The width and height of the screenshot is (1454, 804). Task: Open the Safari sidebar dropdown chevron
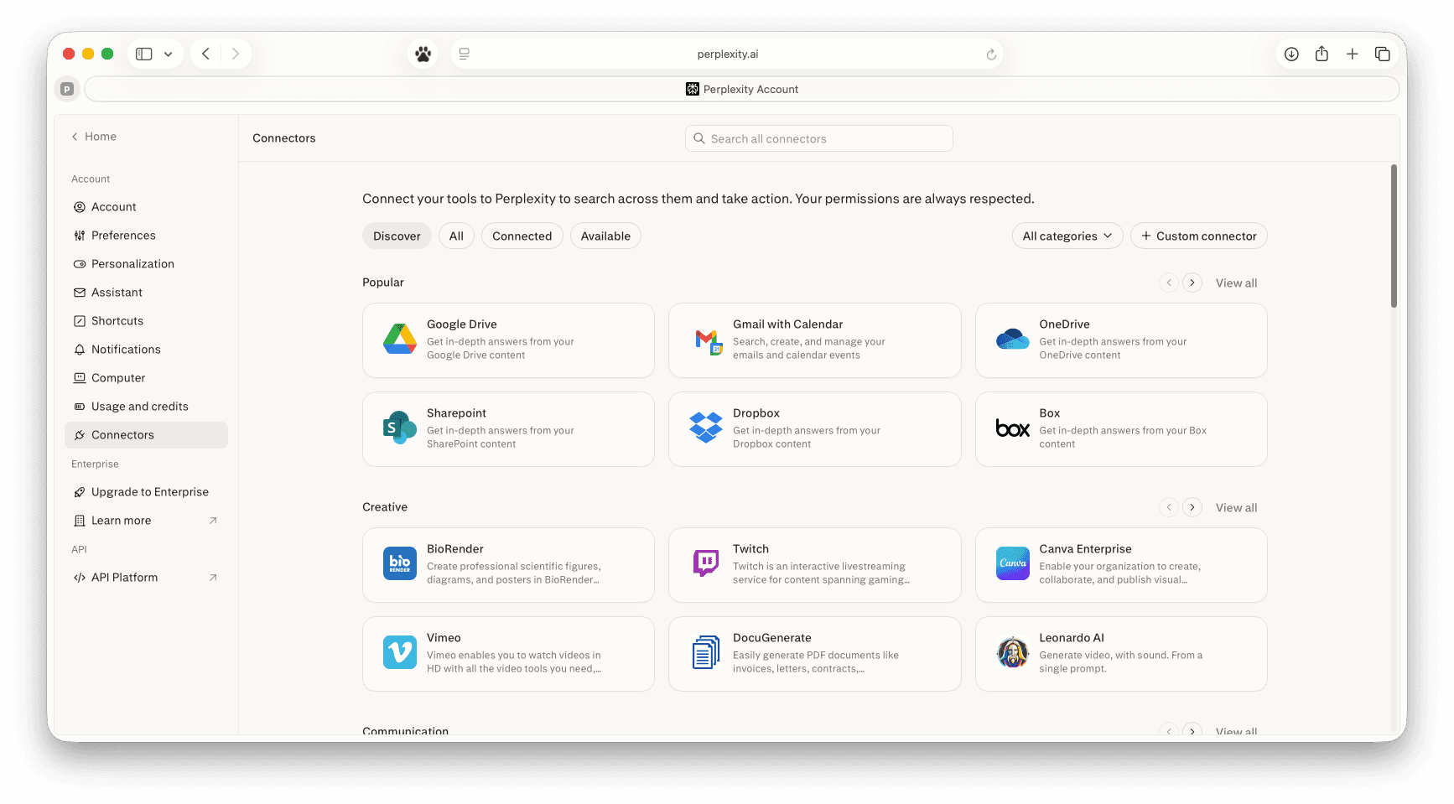point(169,54)
